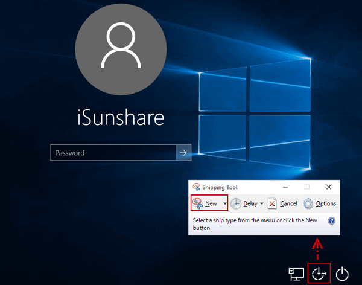Click the Snipping Tool window title text

coord(220,187)
